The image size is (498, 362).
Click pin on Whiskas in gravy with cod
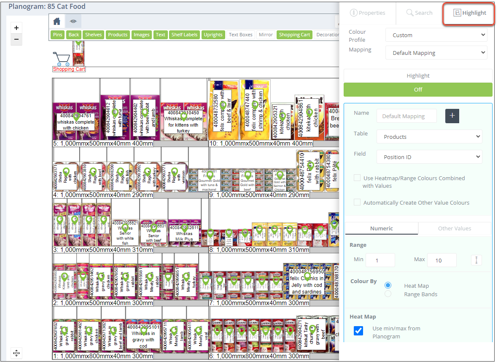pyautogui.click(x=143, y=331)
